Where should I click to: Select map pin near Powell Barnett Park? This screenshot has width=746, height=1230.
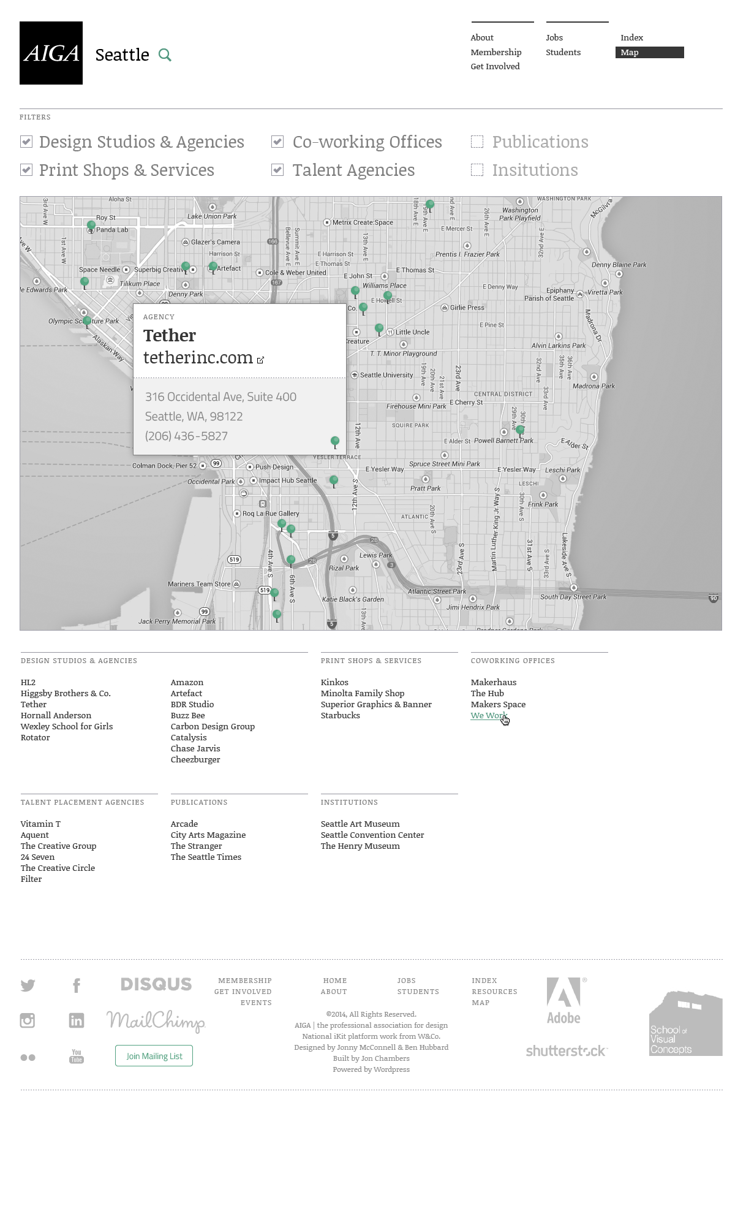pyautogui.click(x=520, y=431)
